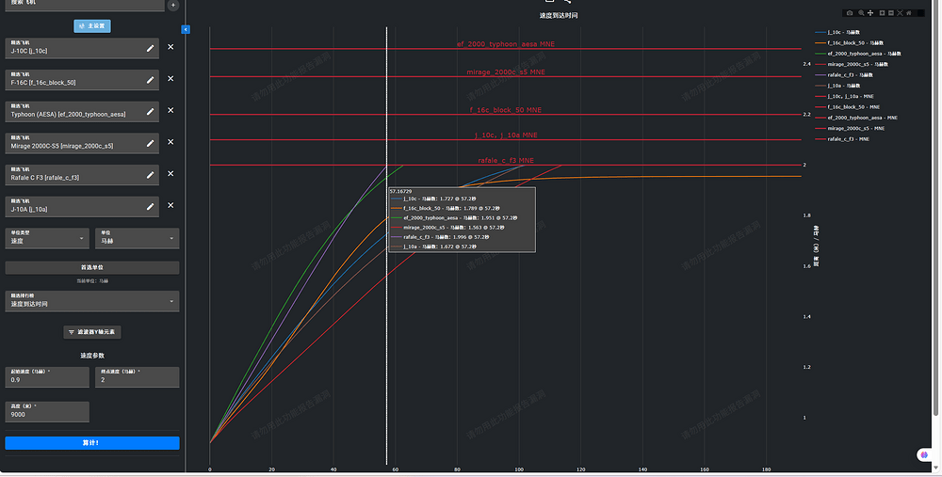Toggle mirage_2000c_s5 马赫数 trace in legend
The image size is (942, 477).
click(852, 64)
